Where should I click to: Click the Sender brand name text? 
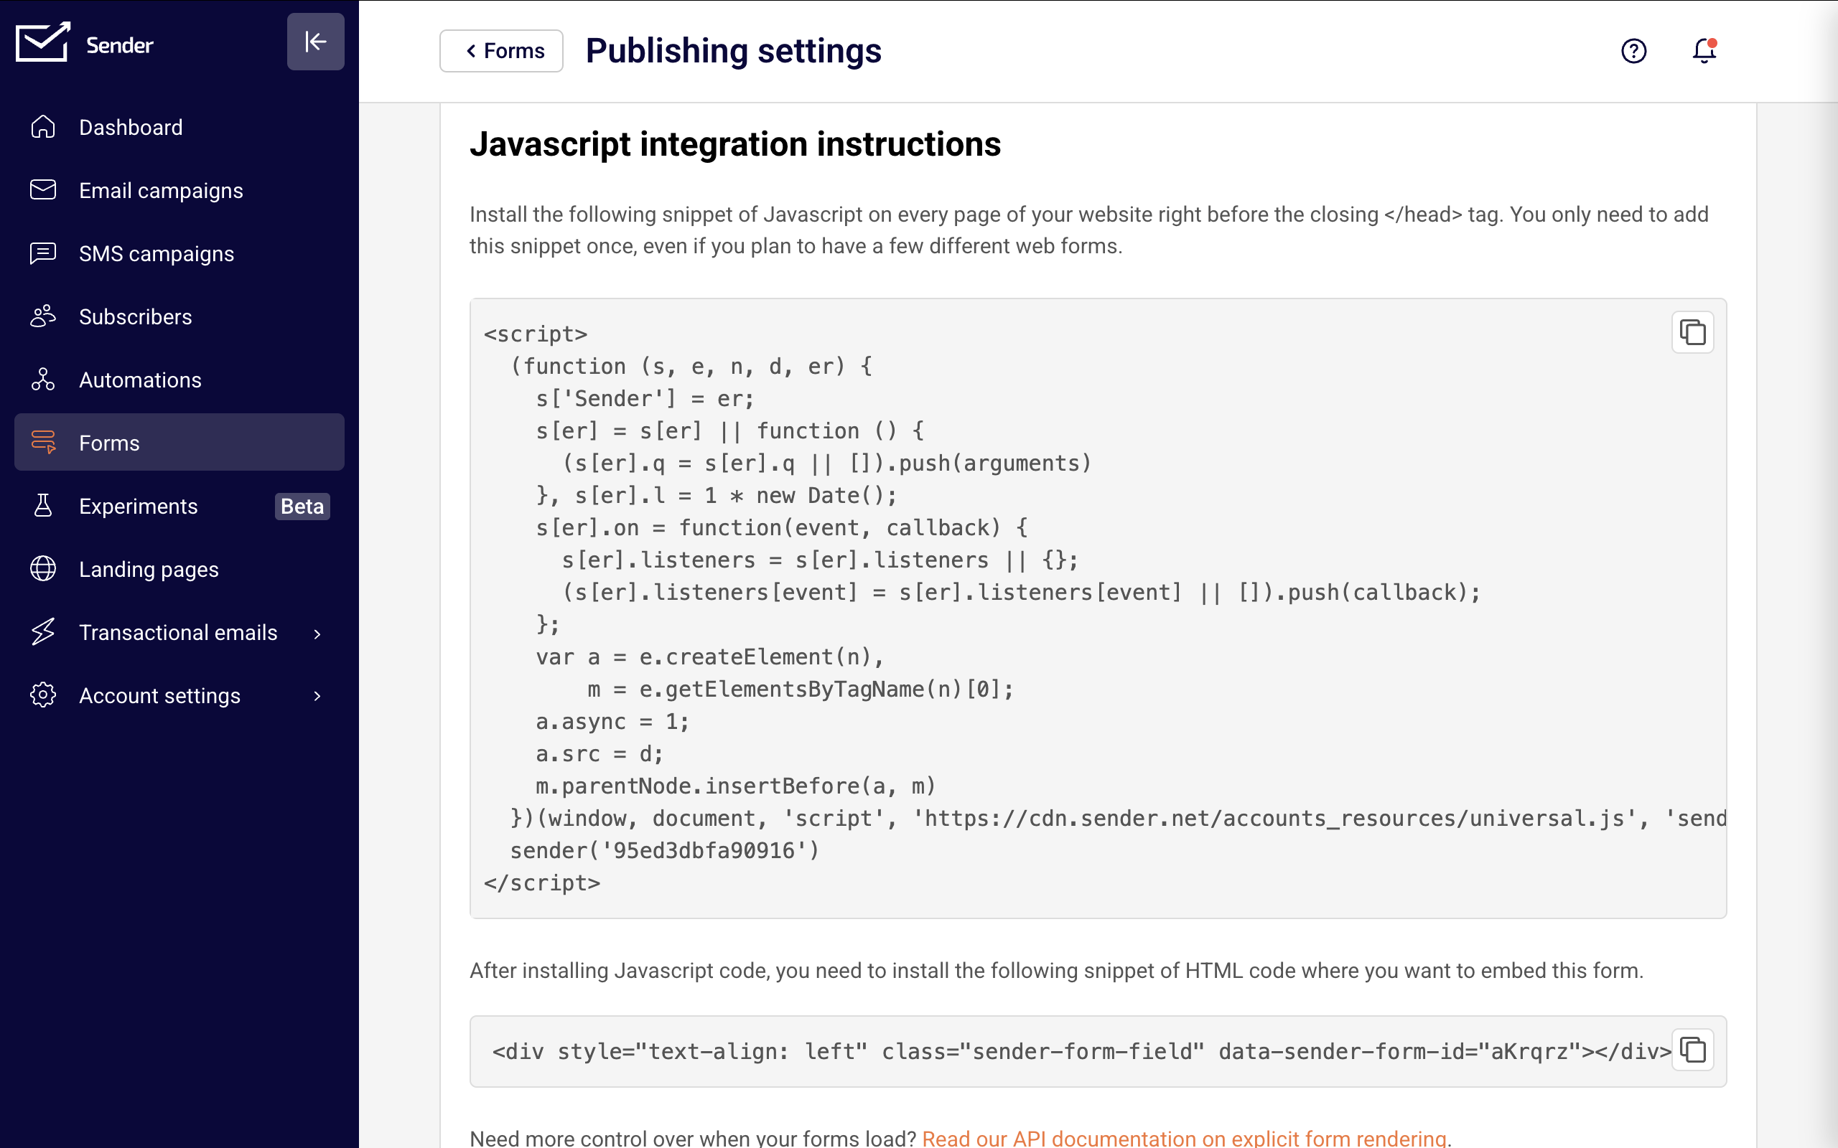pyautogui.click(x=120, y=45)
